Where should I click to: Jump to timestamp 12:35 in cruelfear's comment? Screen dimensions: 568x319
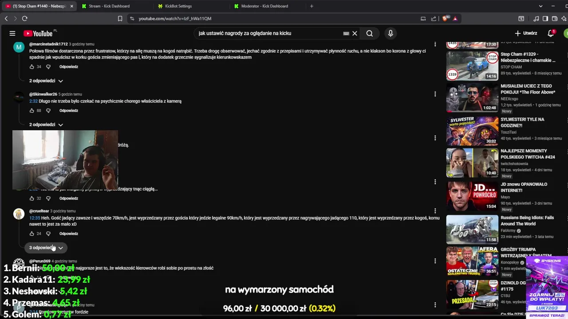[35, 218]
